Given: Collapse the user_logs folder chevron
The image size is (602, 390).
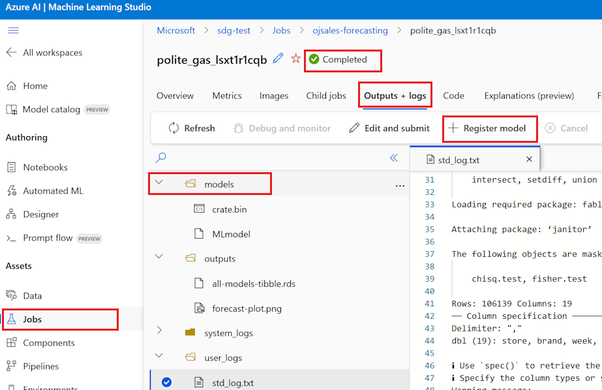Looking at the screenshot, I should [159, 355].
